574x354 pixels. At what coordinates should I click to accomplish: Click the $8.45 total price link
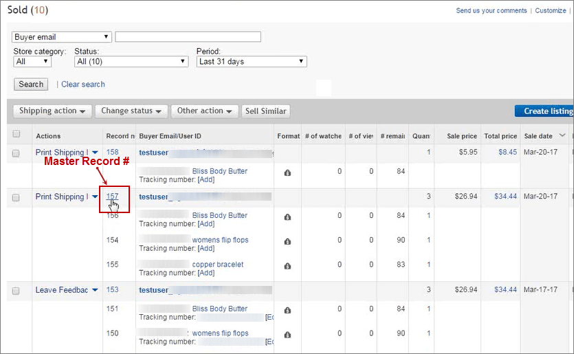point(508,152)
